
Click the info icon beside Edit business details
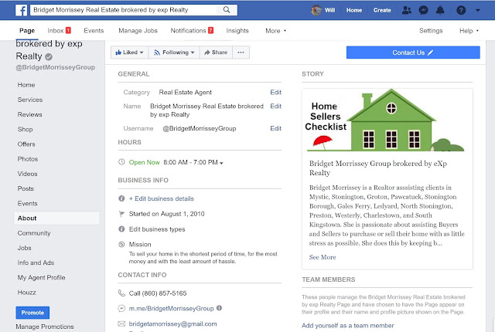point(121,198)
